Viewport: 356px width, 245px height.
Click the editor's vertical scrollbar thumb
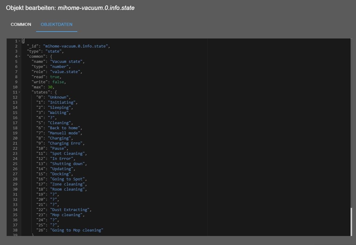click(x=351, y=221)
